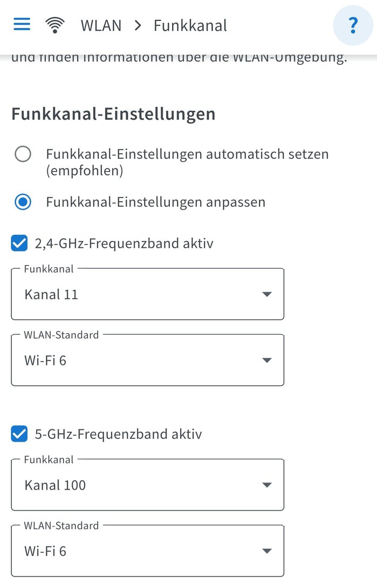The image size is (377, 583).
Task: Go to WLAN breadcrumb section
Action: [101, 25]
